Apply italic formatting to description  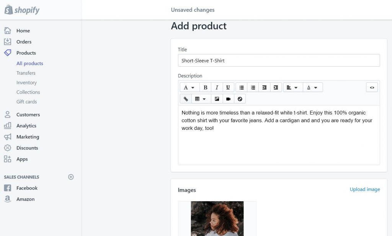point(217,87)
